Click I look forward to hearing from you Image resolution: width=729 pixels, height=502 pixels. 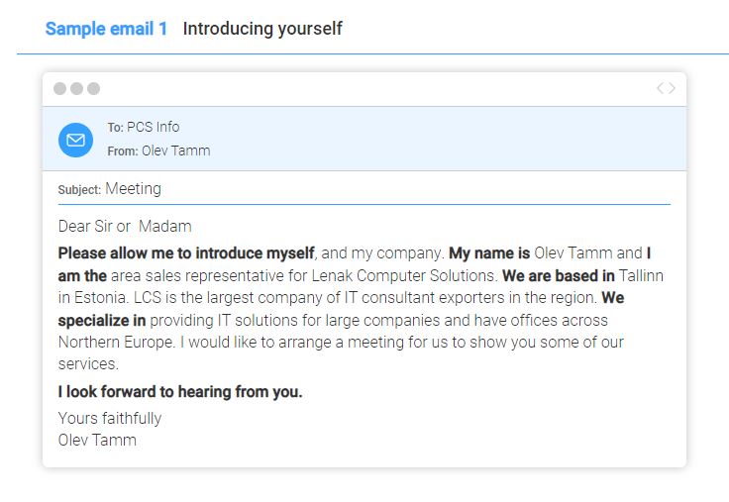point(180,392)
